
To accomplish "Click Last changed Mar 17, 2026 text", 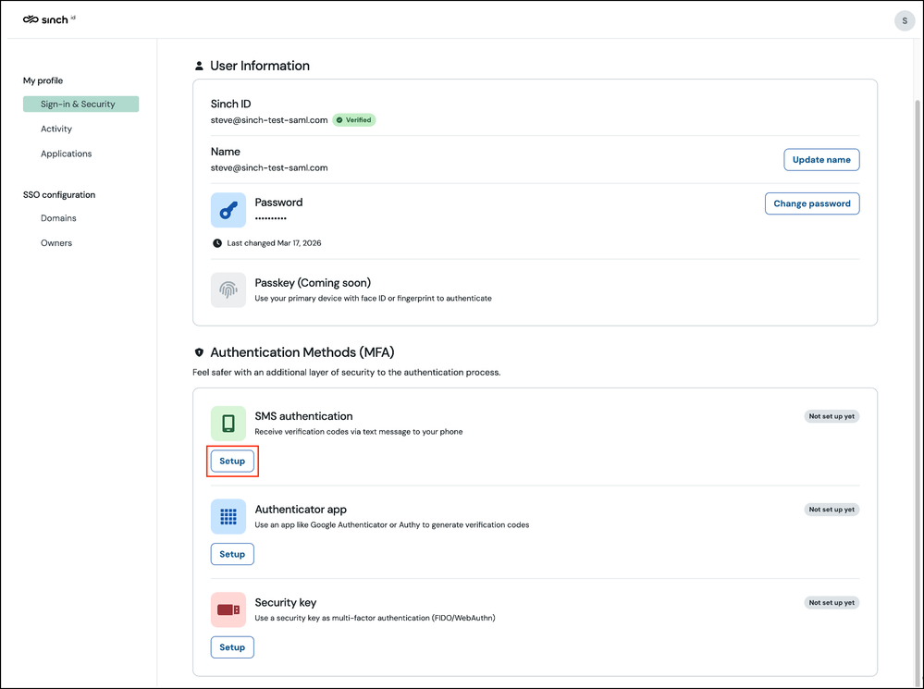I will click(274, 243).
